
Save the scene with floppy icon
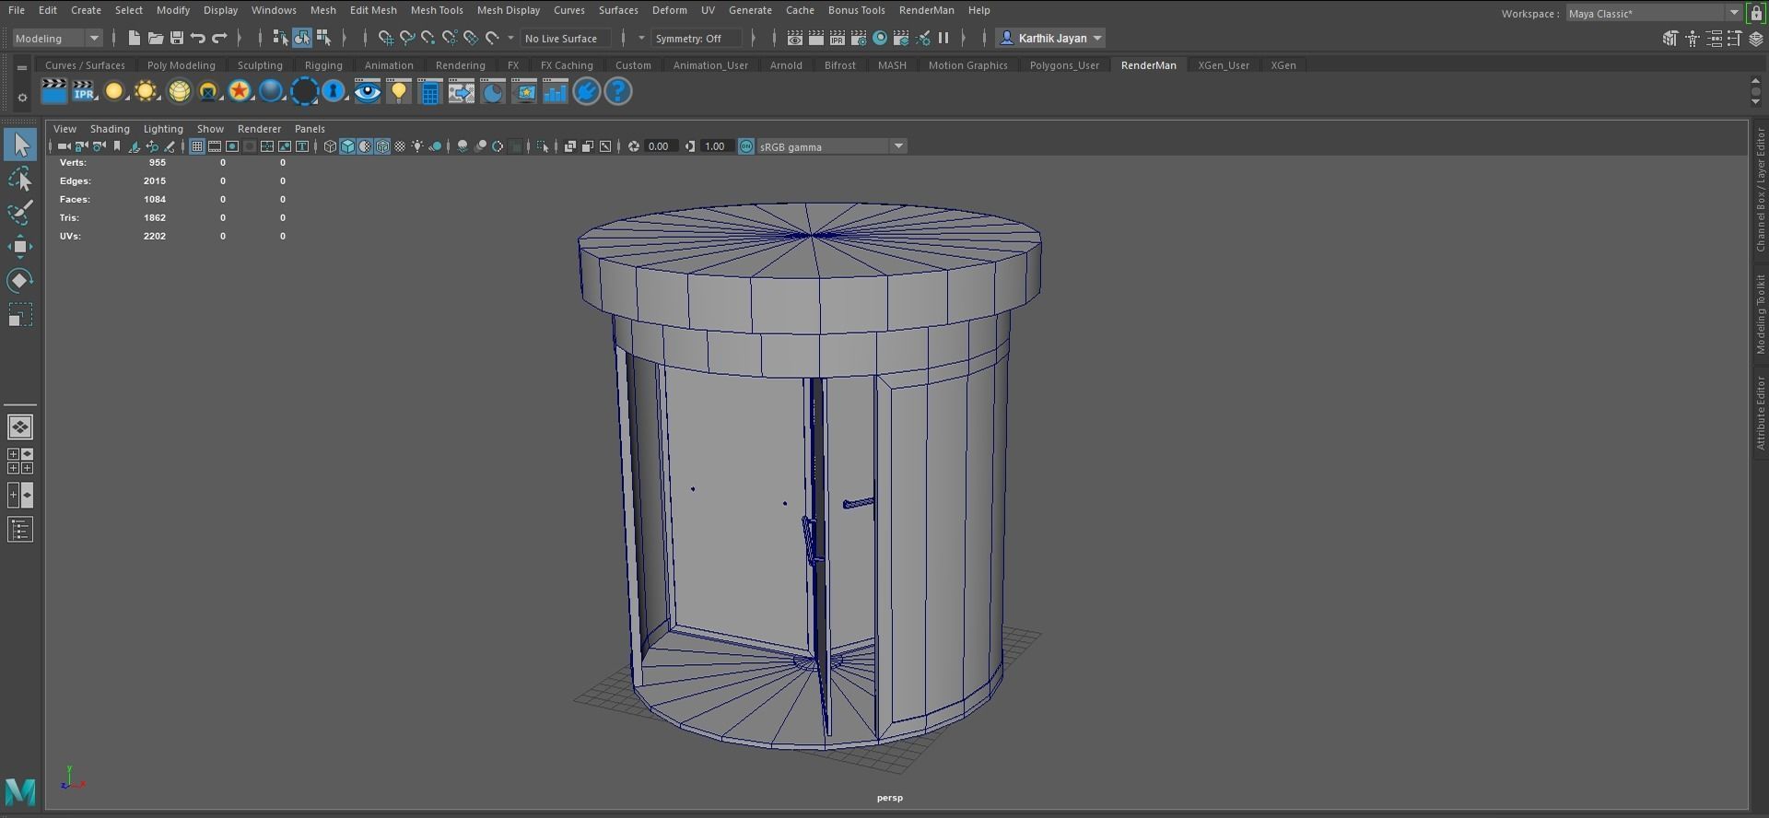coord(176,38)
